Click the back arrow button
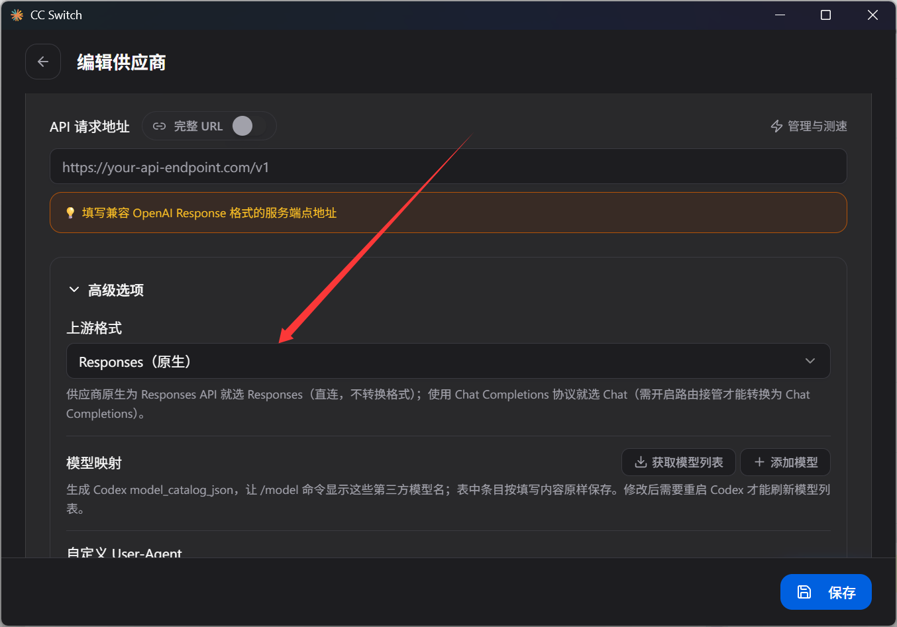897x627 pixels. click(43, 62)
